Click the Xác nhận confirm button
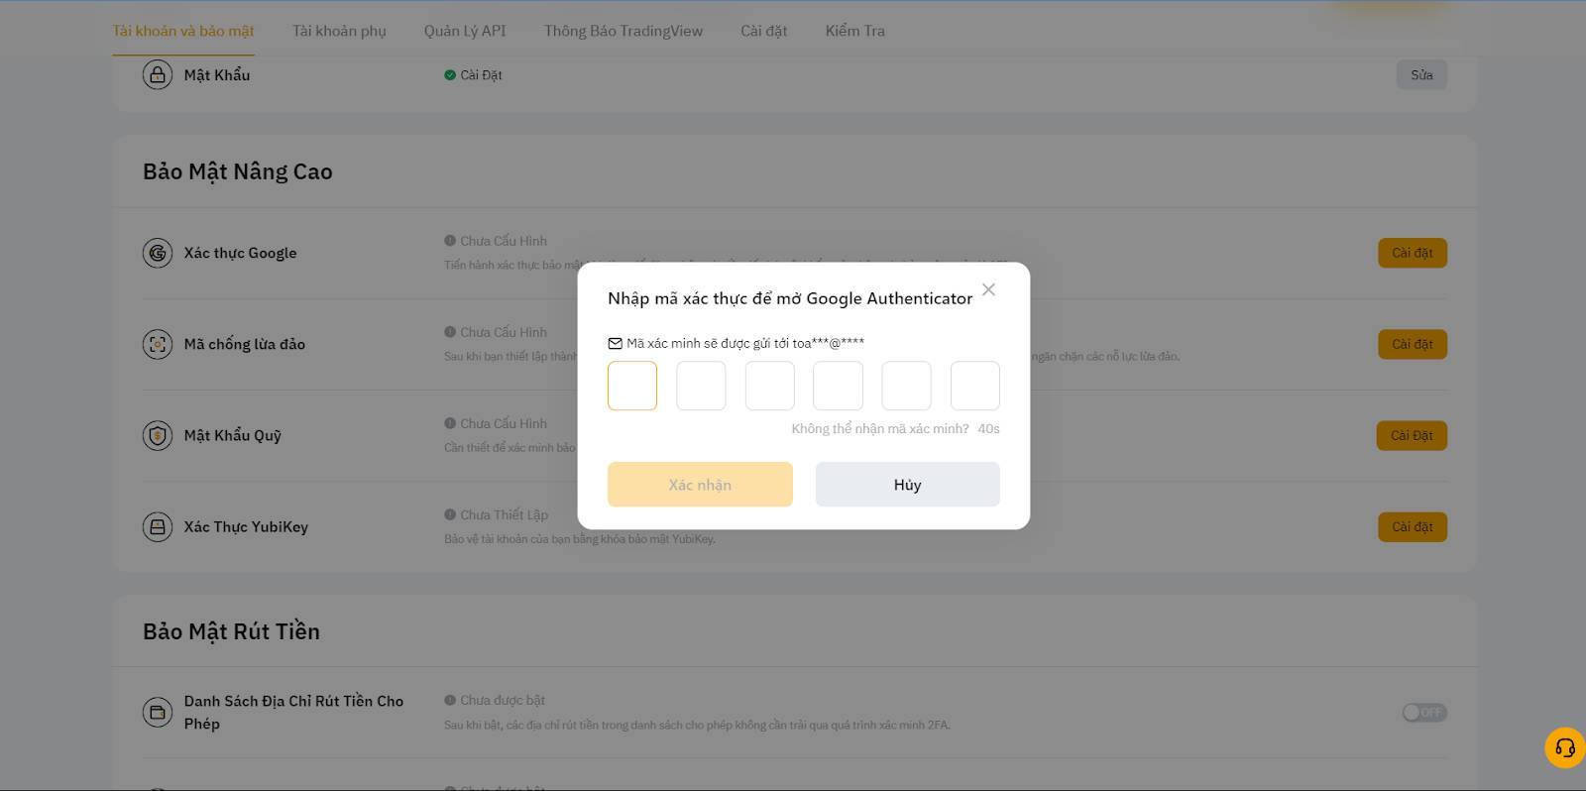Image resolution: width=1586 pixels, height=791 pixels. (700, 485)
